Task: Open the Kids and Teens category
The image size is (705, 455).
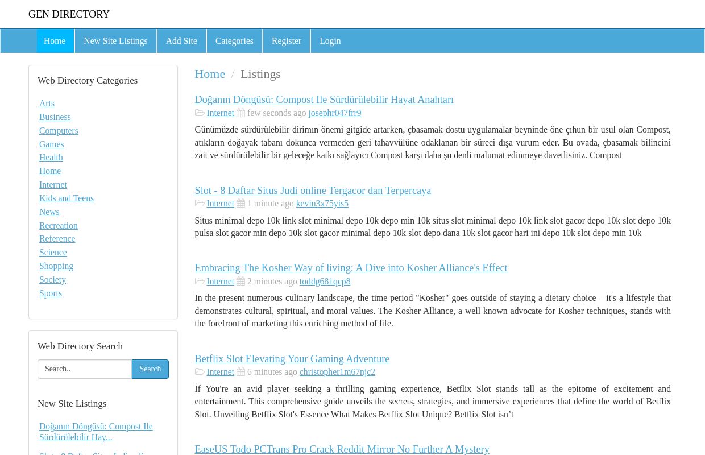Action: coord(67,198)
